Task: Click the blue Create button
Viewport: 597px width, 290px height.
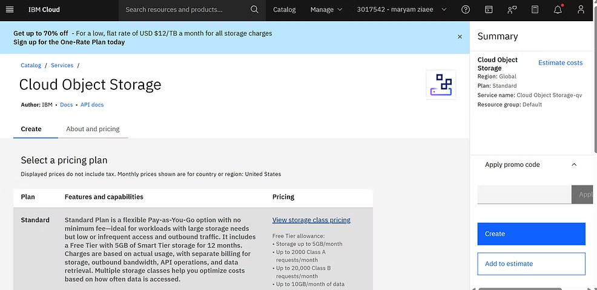Action: pyautogui.click(x=531, y=234)
